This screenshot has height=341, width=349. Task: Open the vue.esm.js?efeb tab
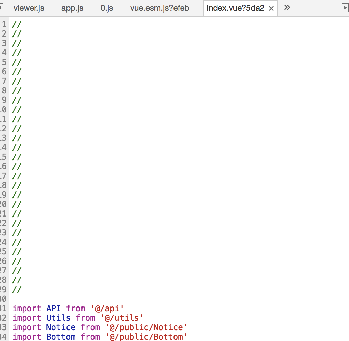tap(160, 8)
